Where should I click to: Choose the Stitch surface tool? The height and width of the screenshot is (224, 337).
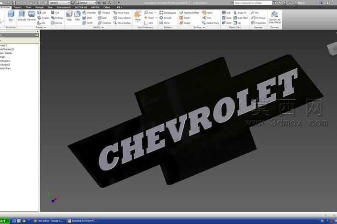coord(185,18)
